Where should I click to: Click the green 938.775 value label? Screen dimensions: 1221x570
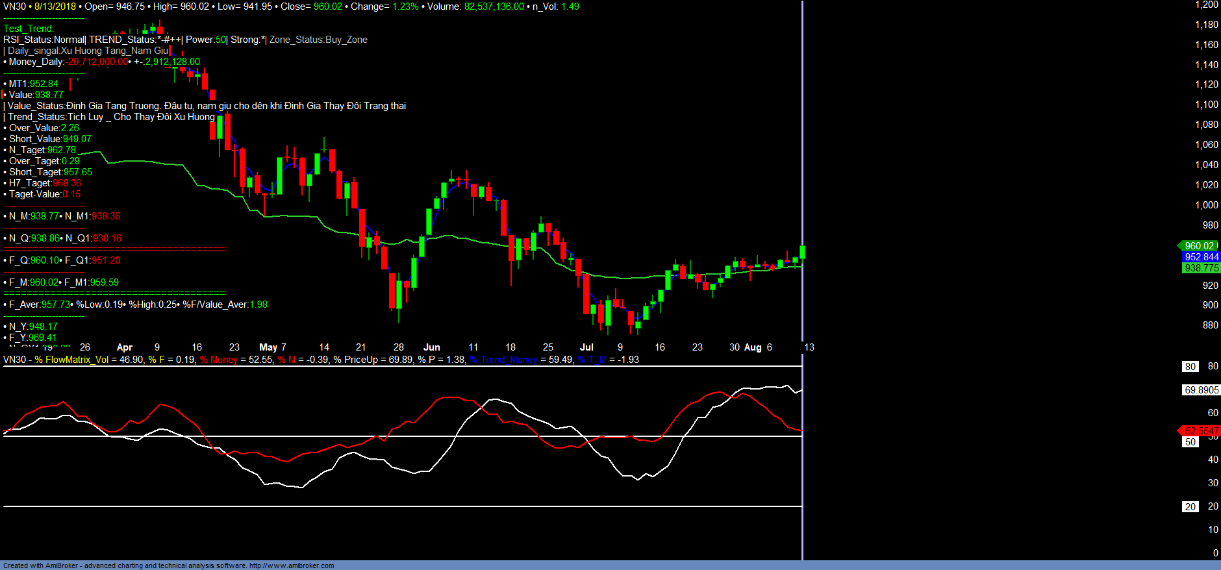pos(1201,268)
